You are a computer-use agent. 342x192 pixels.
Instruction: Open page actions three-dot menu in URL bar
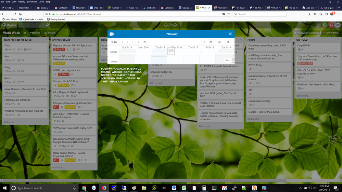pyautogui.click(x=218, y=14)
